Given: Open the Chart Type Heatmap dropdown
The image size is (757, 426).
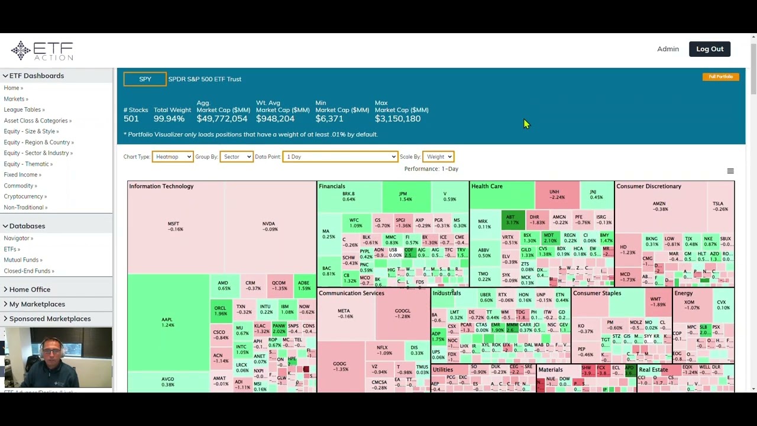Looking at the screenshot, I should point(173,157).
